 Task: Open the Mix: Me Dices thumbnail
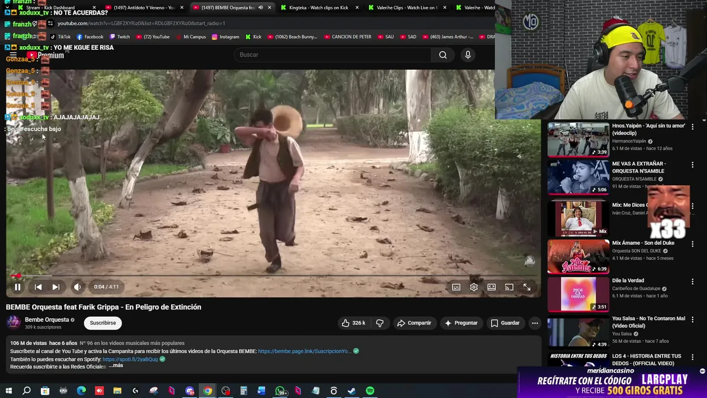tap(578, 218)
